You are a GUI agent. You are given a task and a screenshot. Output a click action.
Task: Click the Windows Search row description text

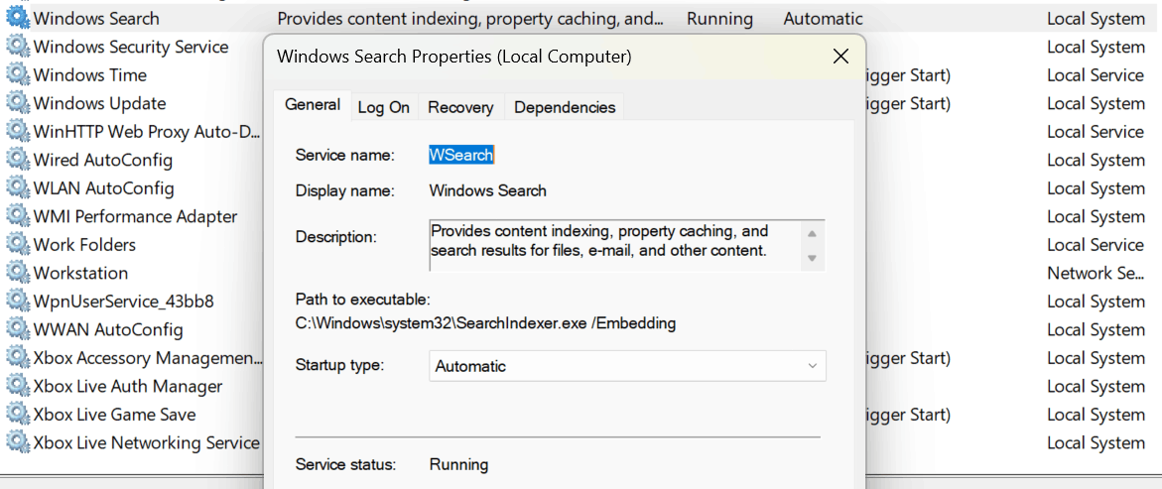[469, 19]
